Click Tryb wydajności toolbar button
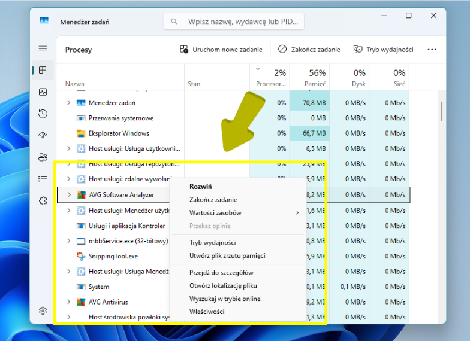 point(383,50)
